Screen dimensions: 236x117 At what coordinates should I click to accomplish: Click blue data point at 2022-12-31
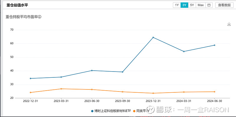click(x=31, y=78)
